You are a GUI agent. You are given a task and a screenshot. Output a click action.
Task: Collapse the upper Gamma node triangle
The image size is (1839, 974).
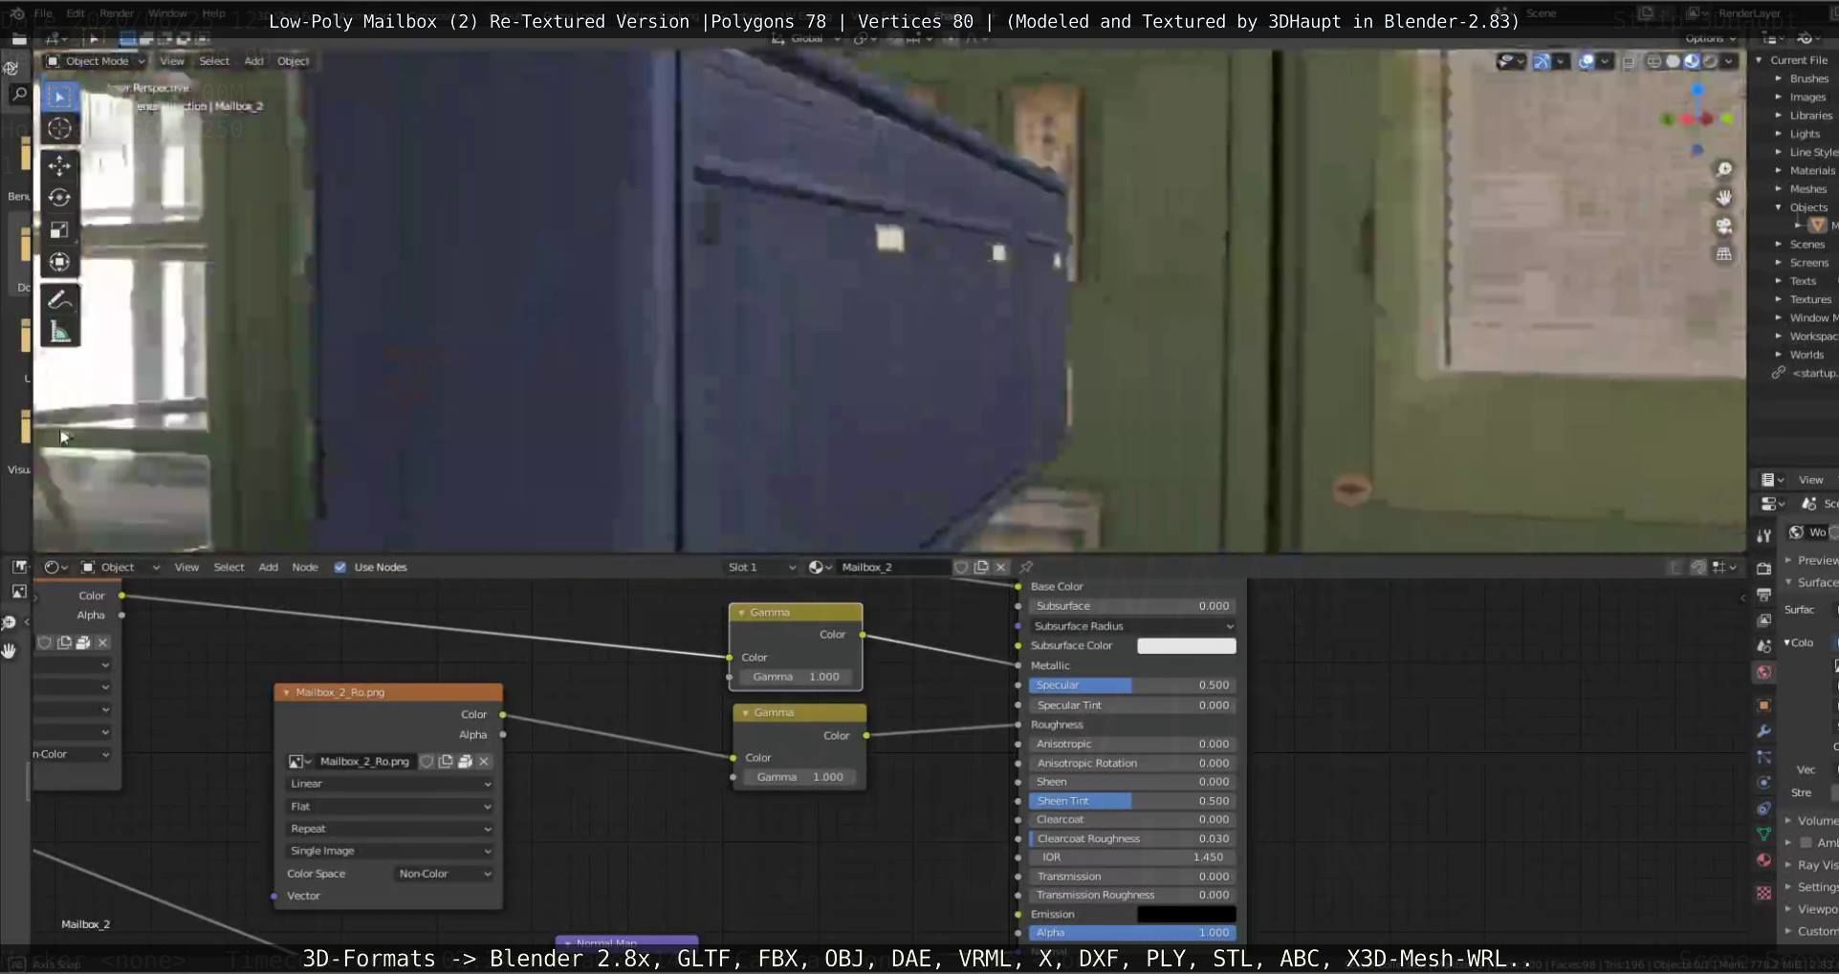click(x=741, y=613)
